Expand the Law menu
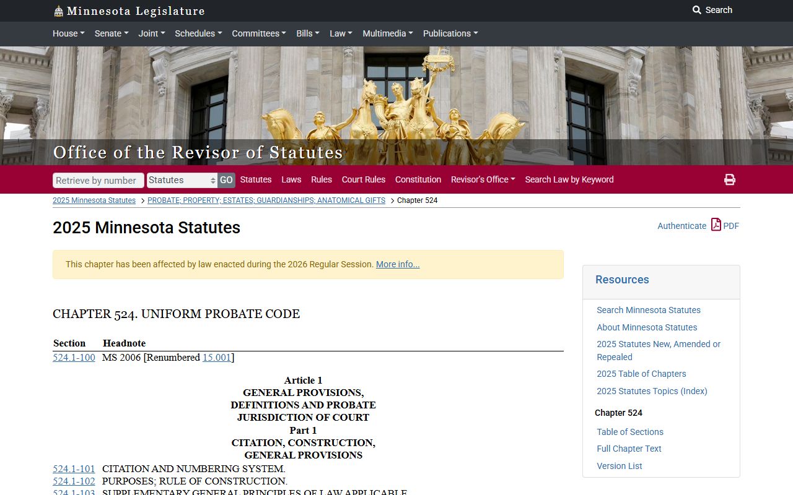The image size is (793, 495). (x=341, y=33)
